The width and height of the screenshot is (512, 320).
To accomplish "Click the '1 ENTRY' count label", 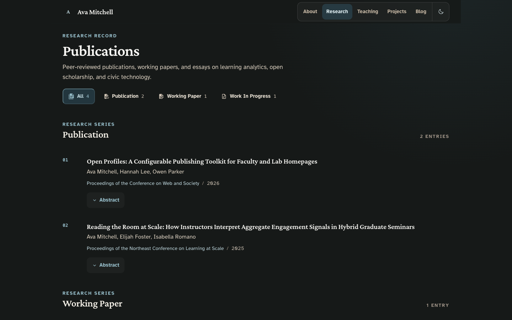I will tap(438, 305).
